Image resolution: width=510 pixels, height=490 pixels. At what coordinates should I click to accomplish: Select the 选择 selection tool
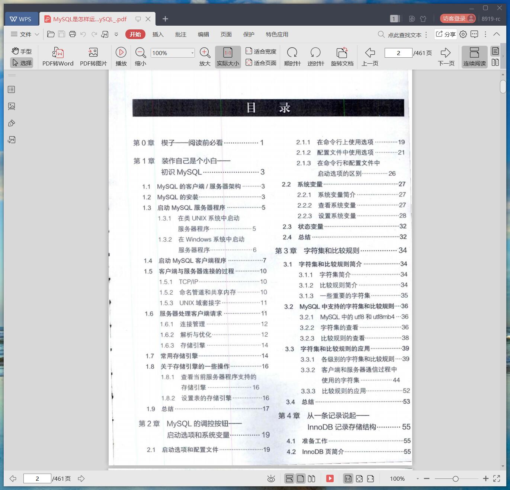tap(22, 63)
